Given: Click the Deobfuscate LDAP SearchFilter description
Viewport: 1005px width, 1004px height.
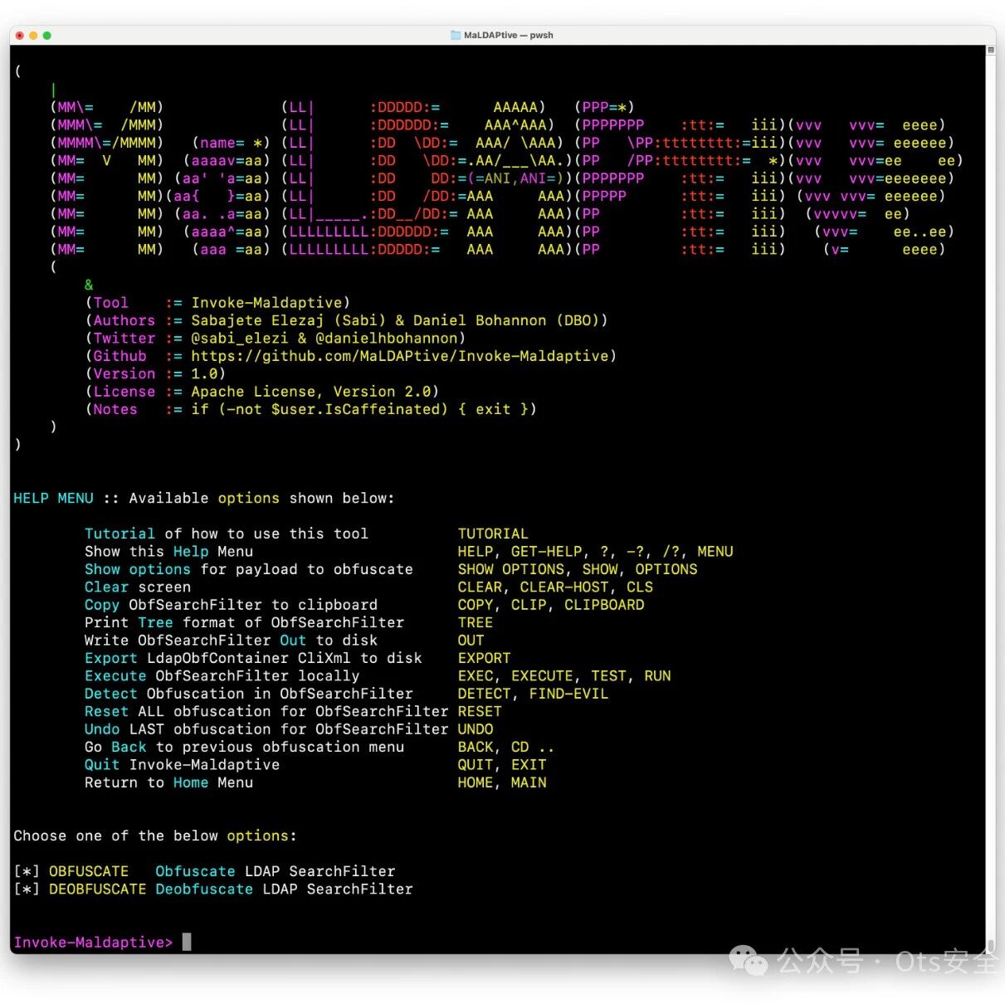Looking at the screenshot, I should click(284, 889).
